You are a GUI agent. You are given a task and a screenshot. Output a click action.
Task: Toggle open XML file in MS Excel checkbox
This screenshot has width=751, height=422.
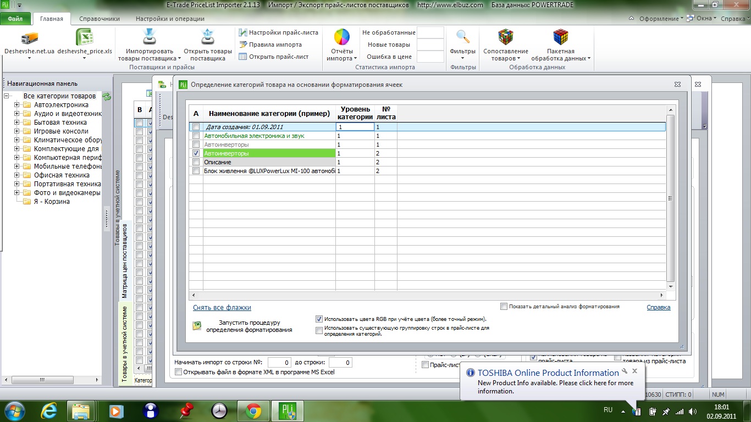point(178,372)
